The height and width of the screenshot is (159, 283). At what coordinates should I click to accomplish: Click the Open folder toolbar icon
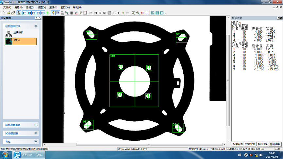(x=8, y=13)
